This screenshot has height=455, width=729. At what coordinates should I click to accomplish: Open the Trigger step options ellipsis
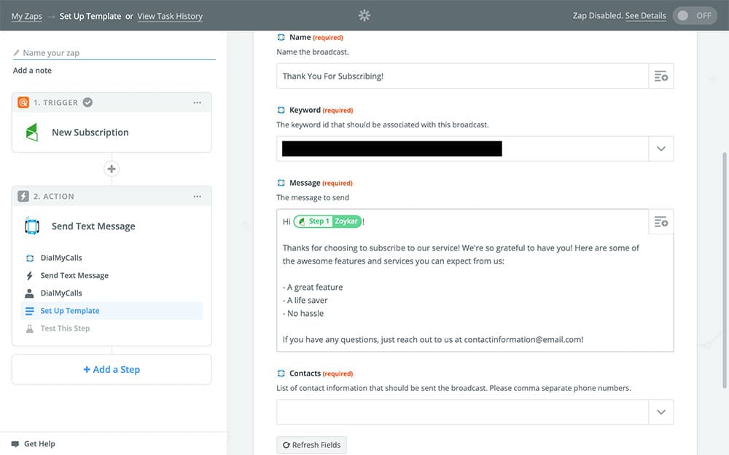pyautogui.click(x=197, y=103)
